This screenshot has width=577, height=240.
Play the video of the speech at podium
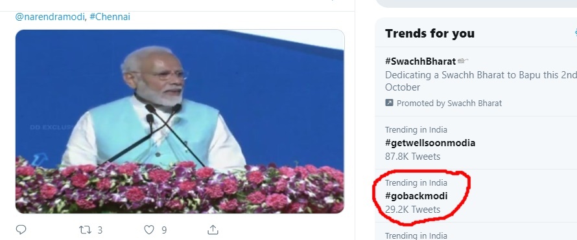pyautogui.click(x=180, y=121)
